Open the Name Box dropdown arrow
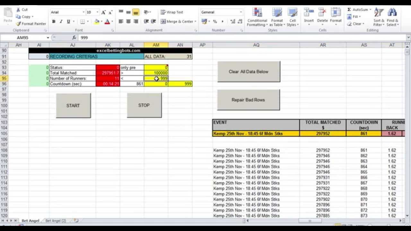Viewport: 411px width, 231px height. pos(48,38)
